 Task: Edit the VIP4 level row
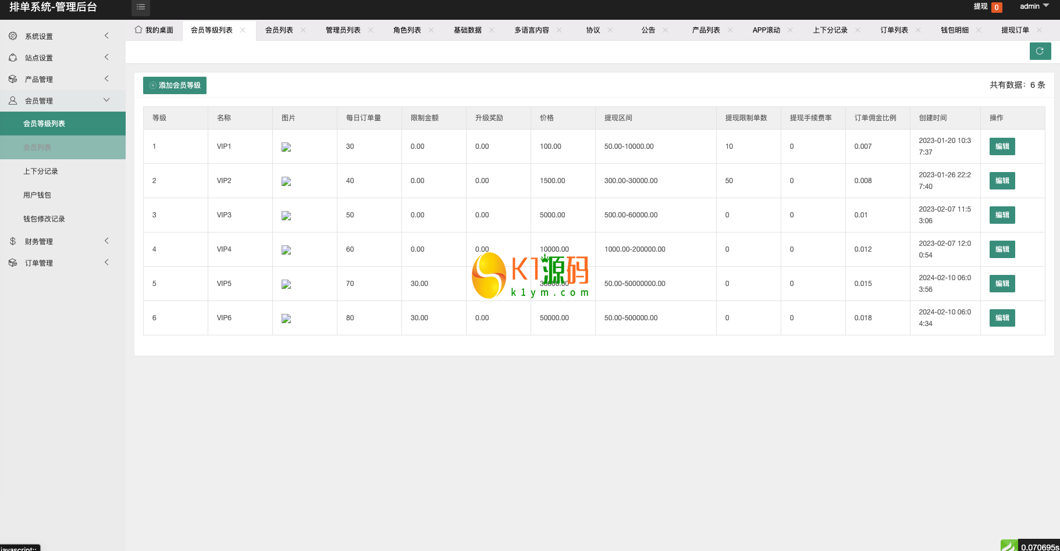coord(1002,249)
